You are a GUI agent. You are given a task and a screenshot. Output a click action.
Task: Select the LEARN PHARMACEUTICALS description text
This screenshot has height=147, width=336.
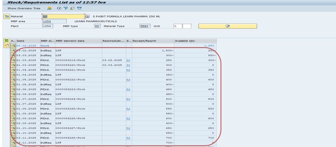pos(96,21)
